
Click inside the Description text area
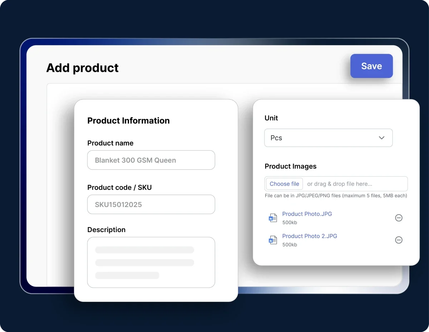(x=151, y=262)
